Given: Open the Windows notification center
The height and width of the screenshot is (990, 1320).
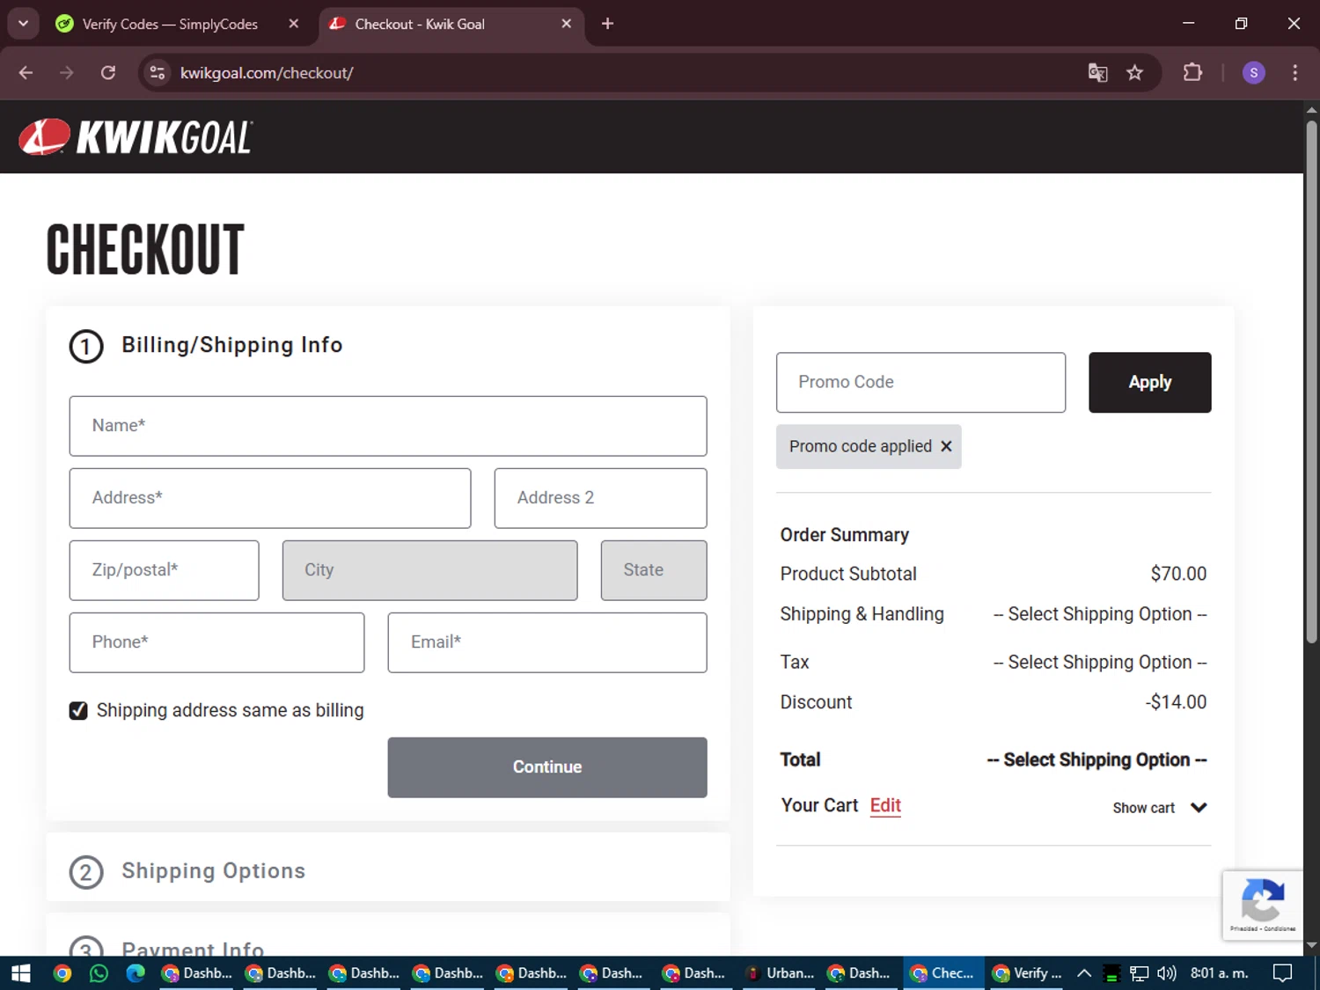Looking at the screenshot, I should 1283,973.
